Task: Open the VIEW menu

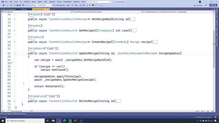Action: tap(16, 2)
